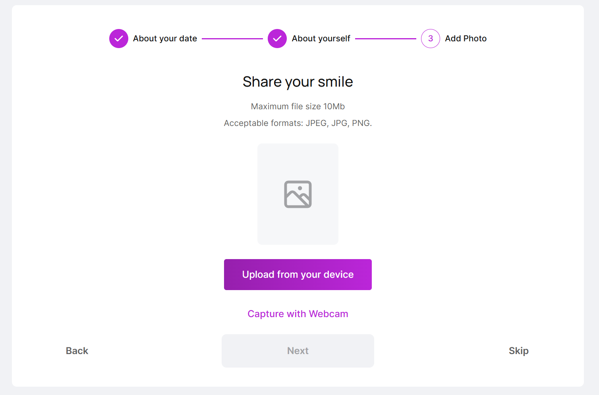This screenshot has height=395, width=599.
Task: Go to the About your date step
Action: 165,39
